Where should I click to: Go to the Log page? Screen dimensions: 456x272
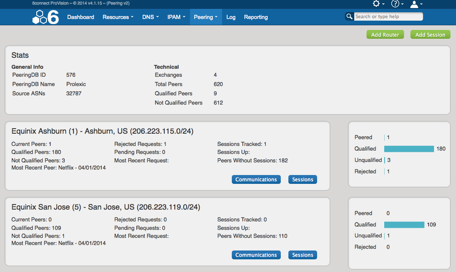(231, 17)
